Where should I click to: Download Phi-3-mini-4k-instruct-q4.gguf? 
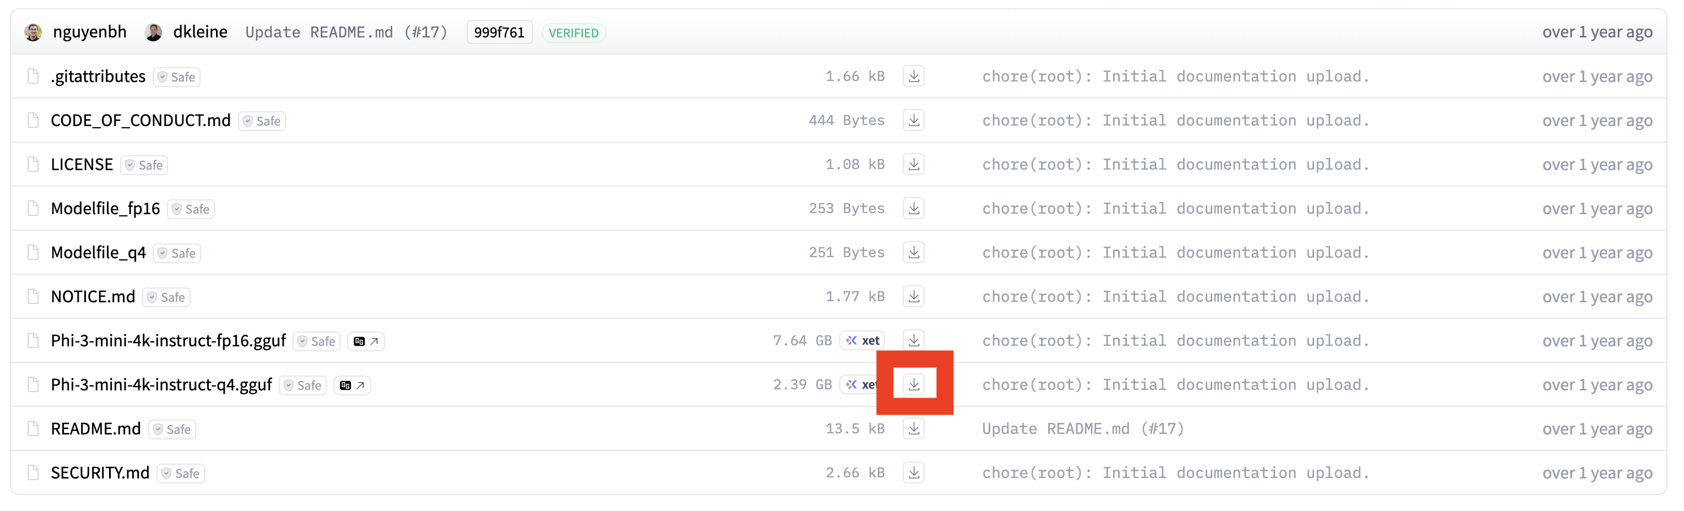913,384
